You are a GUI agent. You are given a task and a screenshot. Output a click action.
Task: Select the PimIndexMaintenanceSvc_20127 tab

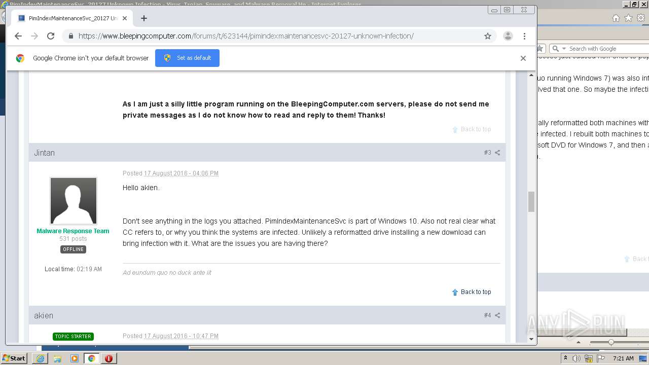click(73, 18)
